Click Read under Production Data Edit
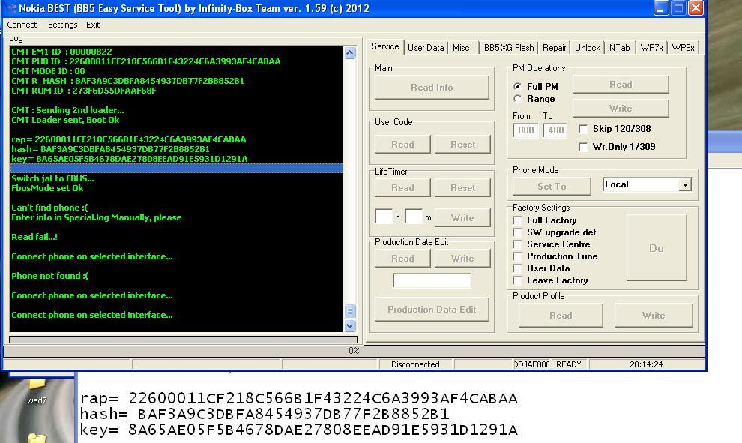742x443 pixels. pyautogui.click(x=402, y=259)
